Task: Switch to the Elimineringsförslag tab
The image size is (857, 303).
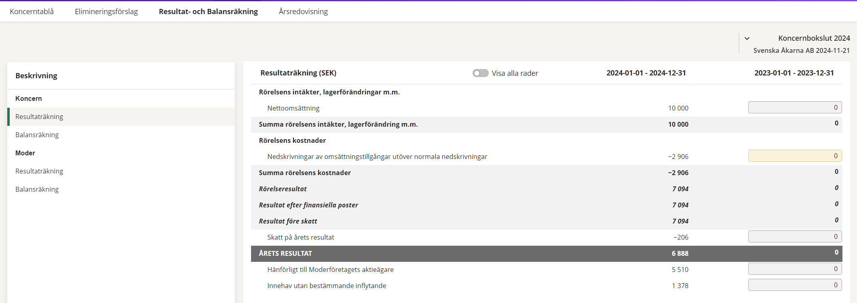Action: (106, 11)
